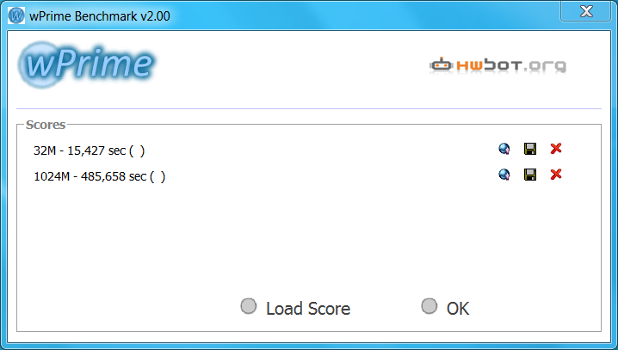Screen dimensions: 618x350
Task: Select the 1024M - 485,658 sec score entry
Action: click(x=100, y=176)
